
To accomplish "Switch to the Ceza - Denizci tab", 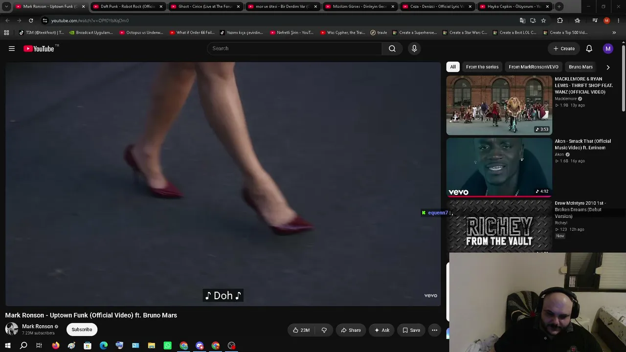I will [437, 6].
